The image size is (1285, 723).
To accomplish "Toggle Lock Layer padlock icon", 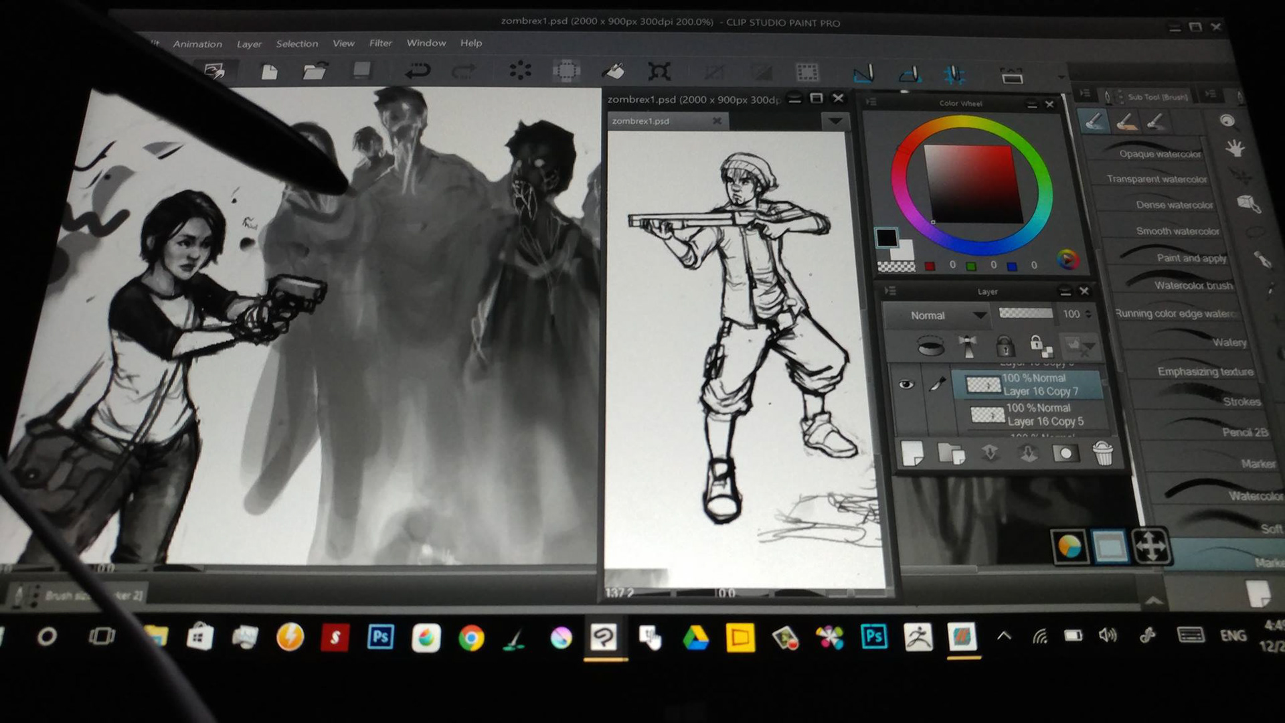I will point(1004,346).
